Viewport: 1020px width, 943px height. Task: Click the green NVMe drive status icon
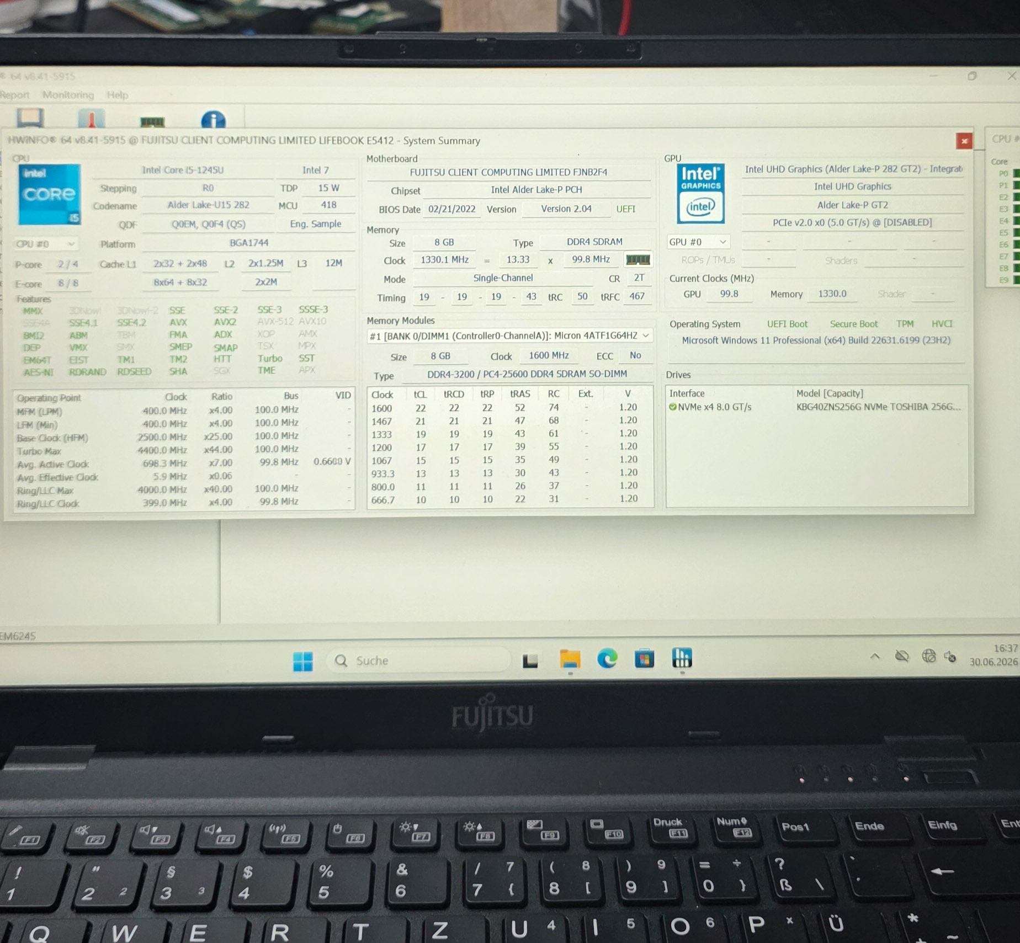673,407
